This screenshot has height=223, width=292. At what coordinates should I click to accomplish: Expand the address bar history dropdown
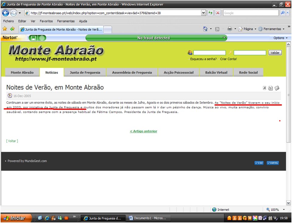tap(203, 13)
